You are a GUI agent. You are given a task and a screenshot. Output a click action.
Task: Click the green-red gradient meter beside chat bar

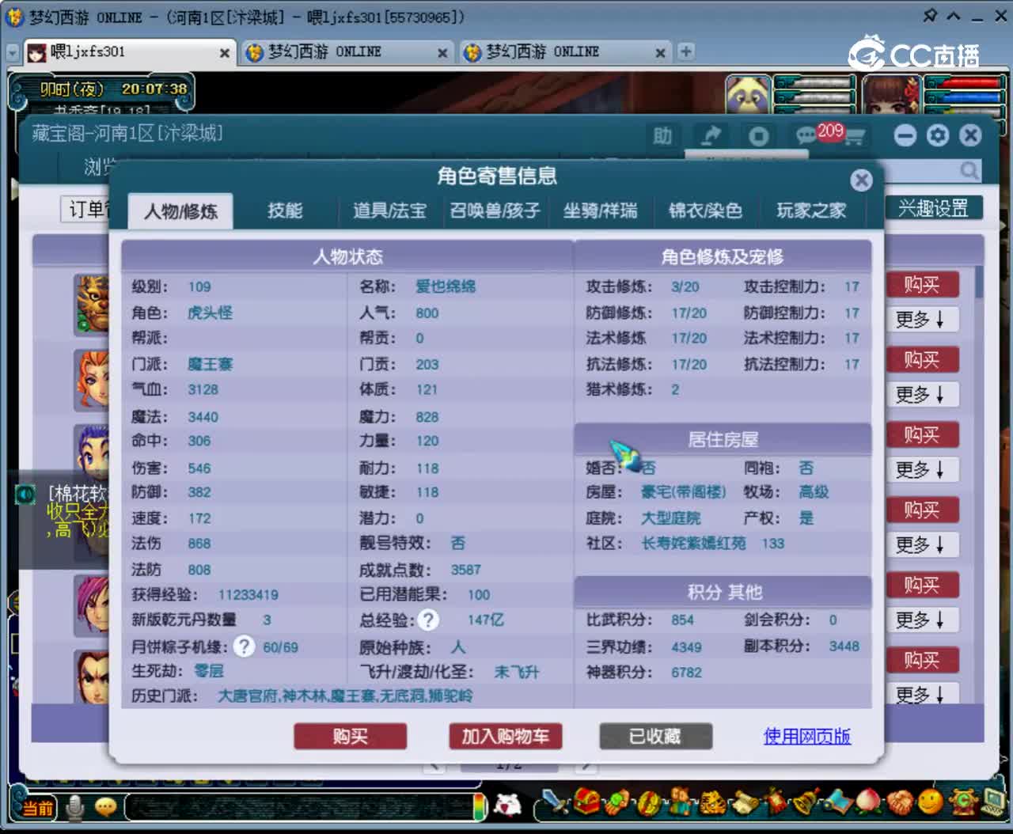coord(480,806)
